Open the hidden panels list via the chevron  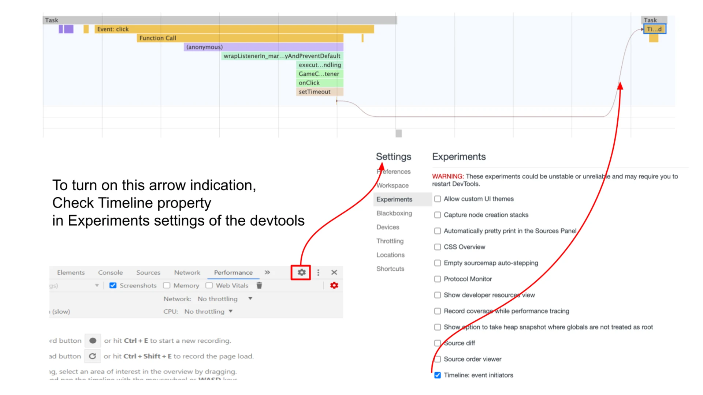pyautogui.click(x=267, y=272)
